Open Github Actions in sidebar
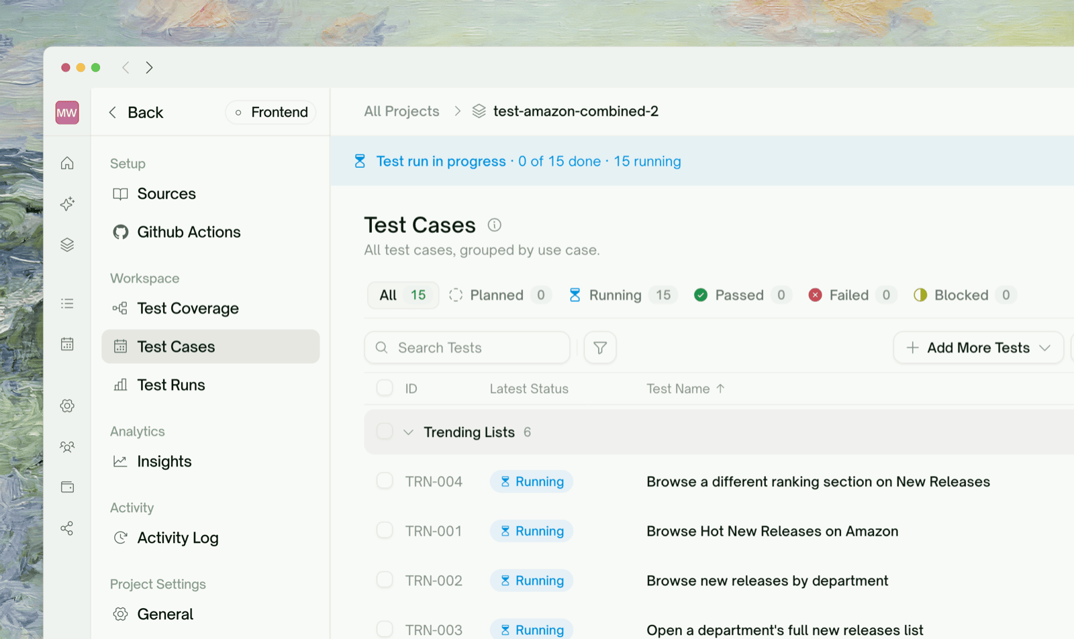Image resolution: width=1074 pixels, height=639 pixels. coord(211,232)
